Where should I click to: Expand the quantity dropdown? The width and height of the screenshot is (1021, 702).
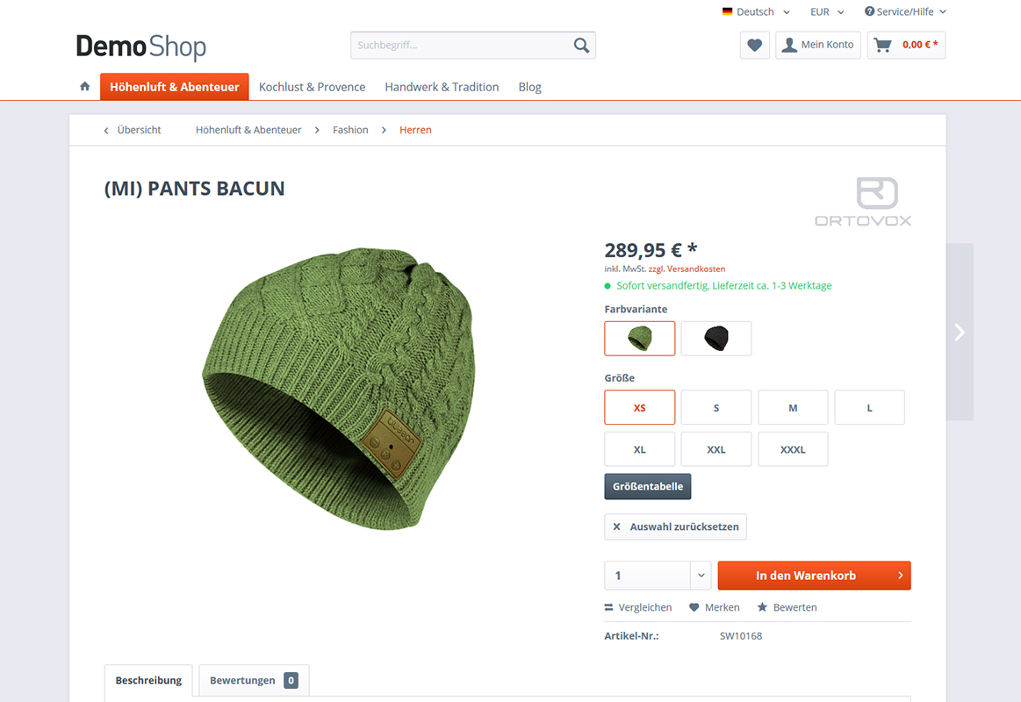(701, 575)
